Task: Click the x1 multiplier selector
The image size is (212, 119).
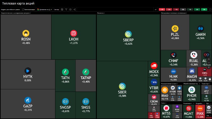Action: [156, 9]
